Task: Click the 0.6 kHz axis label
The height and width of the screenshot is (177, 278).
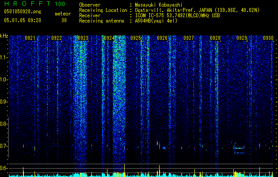Action: click(4, 168)
